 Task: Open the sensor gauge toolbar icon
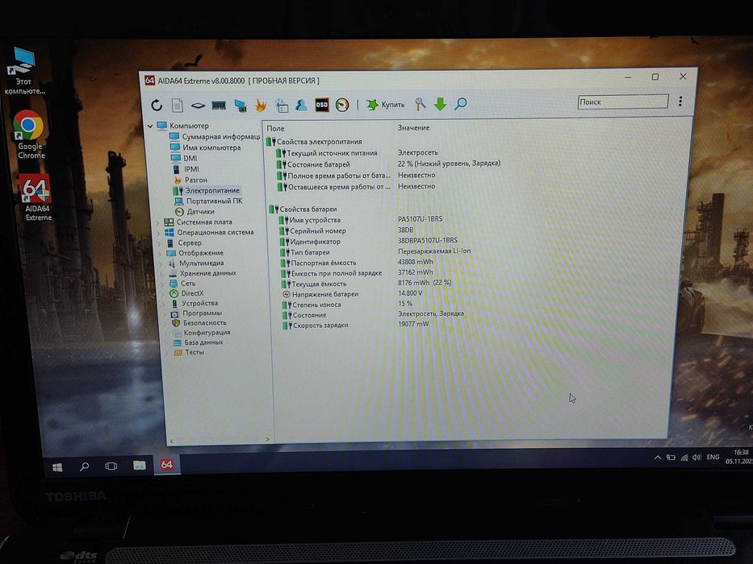(342, 105)
